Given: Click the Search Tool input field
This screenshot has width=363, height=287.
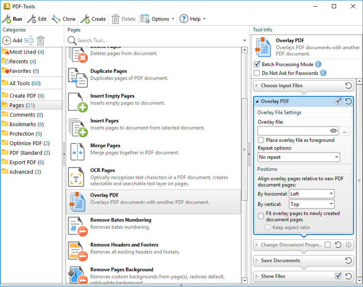Looking at the screenshot, I should (x=160, y=41).
